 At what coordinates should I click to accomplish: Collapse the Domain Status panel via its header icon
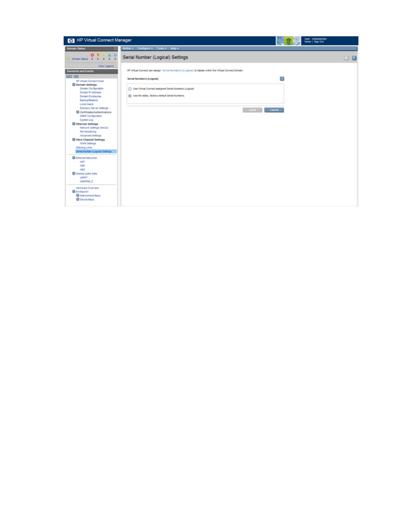(115, 49)
